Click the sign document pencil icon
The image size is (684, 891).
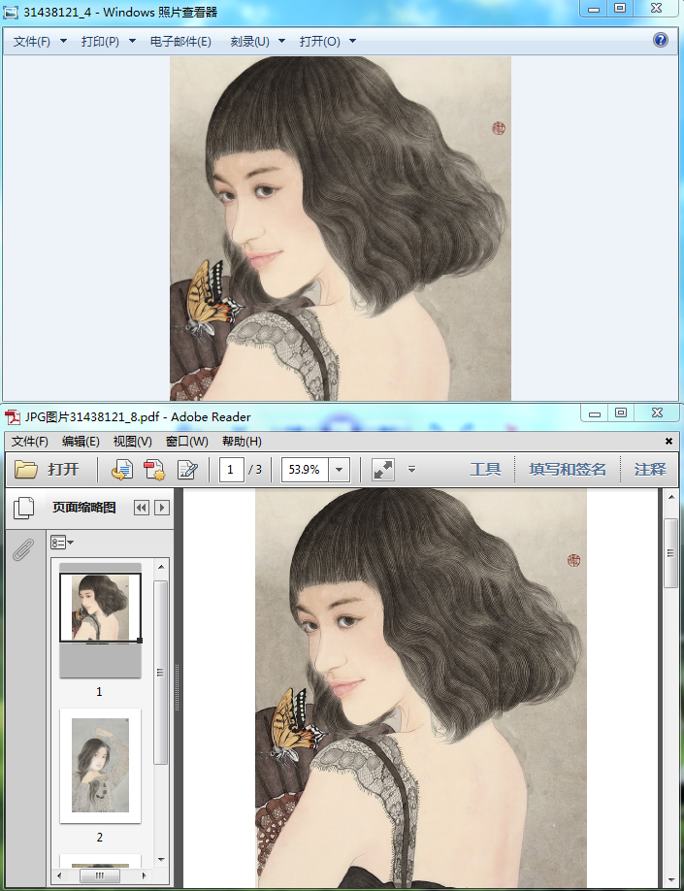click(187, 470)
